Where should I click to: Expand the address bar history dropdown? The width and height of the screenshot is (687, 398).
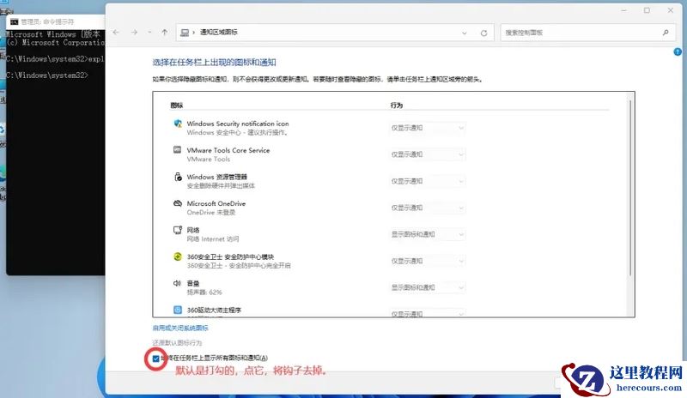(465, 33)
